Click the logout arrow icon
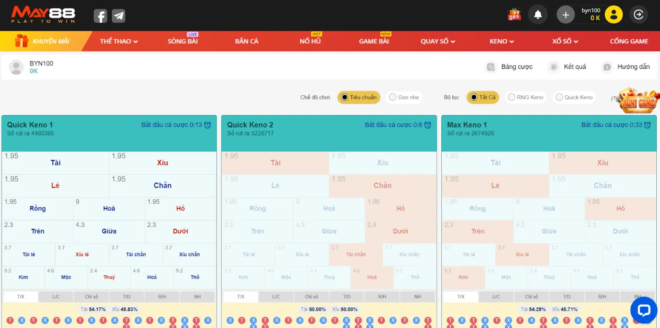Image resolution: width=660 pixels, height=328 pixels. click(x=638, y=15)
